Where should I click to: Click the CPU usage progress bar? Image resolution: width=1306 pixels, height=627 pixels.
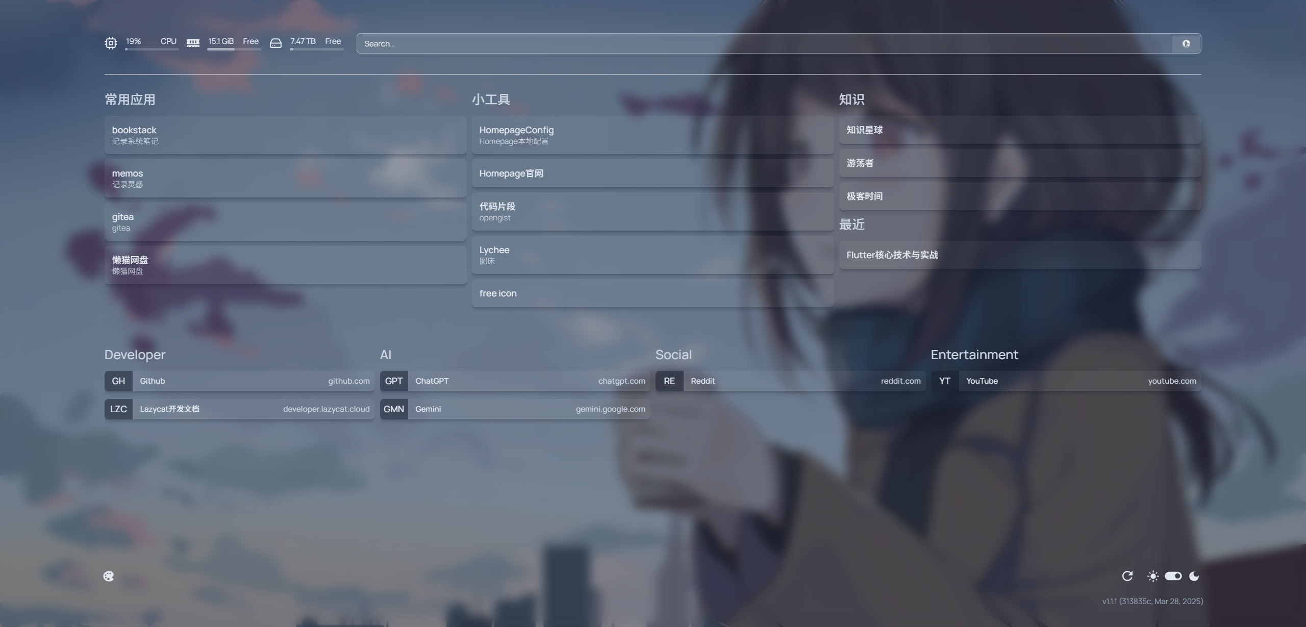tap(152, 49)
